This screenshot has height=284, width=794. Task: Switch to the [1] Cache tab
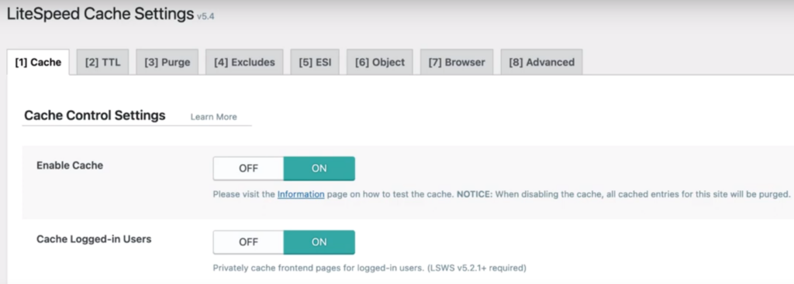click(x=38, y=62)
